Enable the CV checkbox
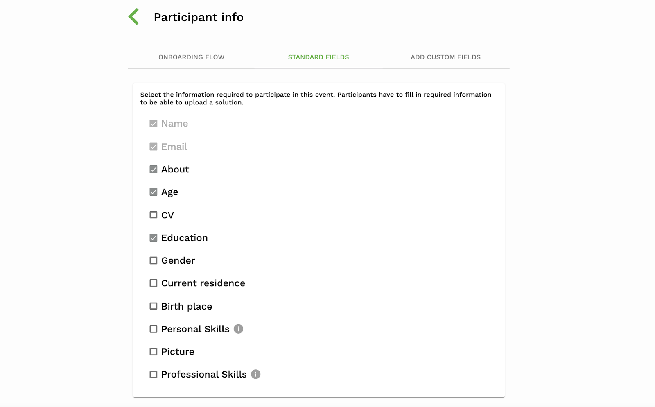This screenshot has height=407, width=655. [x=154, y=215]
